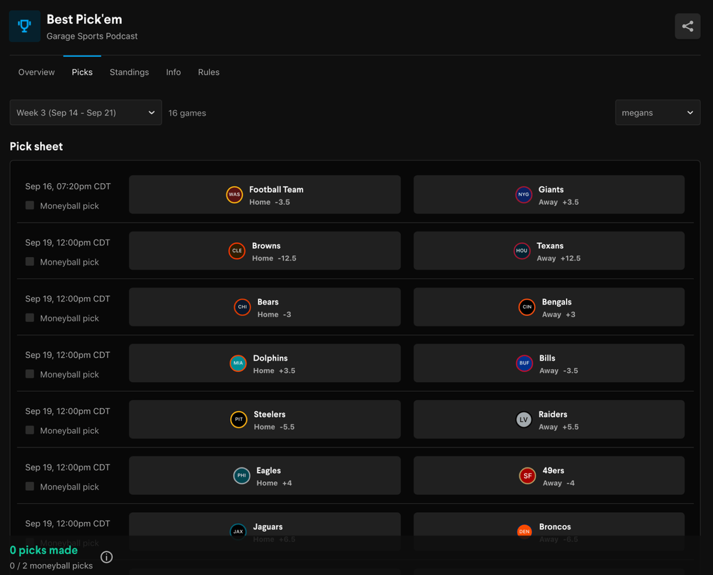Screen dimensions: 713x575
Task: Click the WAS Football Team logo
Action: (234, 194)
